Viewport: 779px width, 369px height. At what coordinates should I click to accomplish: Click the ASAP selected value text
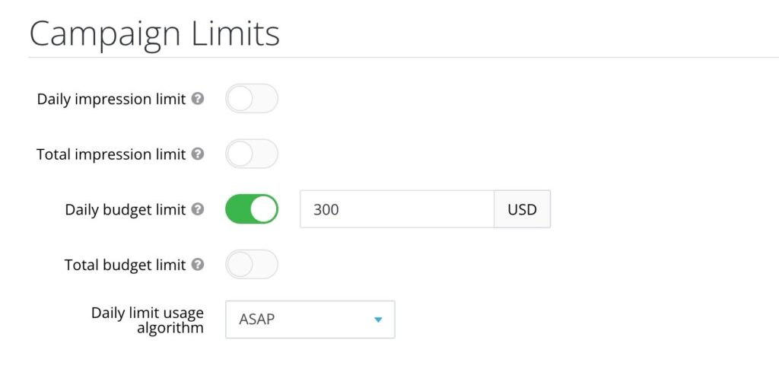pos(256,320)
